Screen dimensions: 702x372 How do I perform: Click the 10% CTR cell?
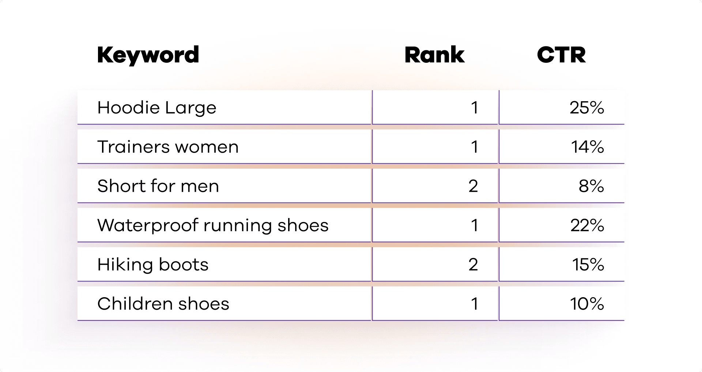[562, 303]
